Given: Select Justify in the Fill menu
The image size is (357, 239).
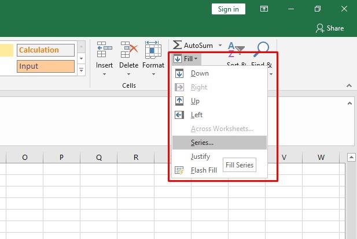Looking at the screenshot, I should click(x=219, y=156).
